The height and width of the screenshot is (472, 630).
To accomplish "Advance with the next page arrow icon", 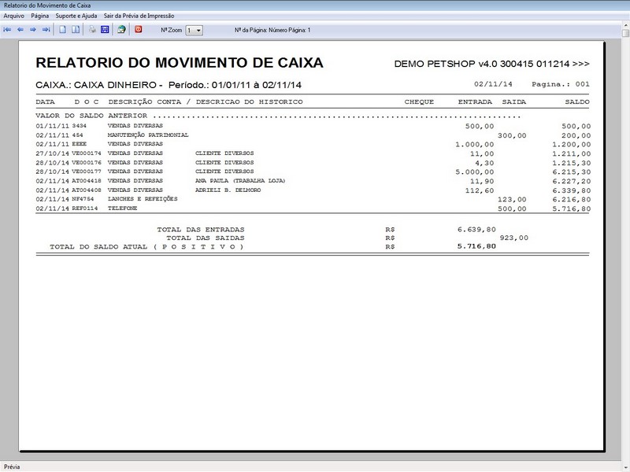I will click(31, 30).
